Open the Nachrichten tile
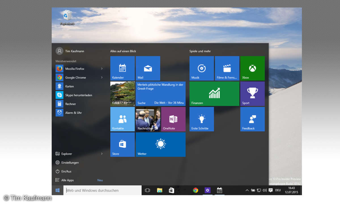Screen dimensions: 340x204 [148, 119]
